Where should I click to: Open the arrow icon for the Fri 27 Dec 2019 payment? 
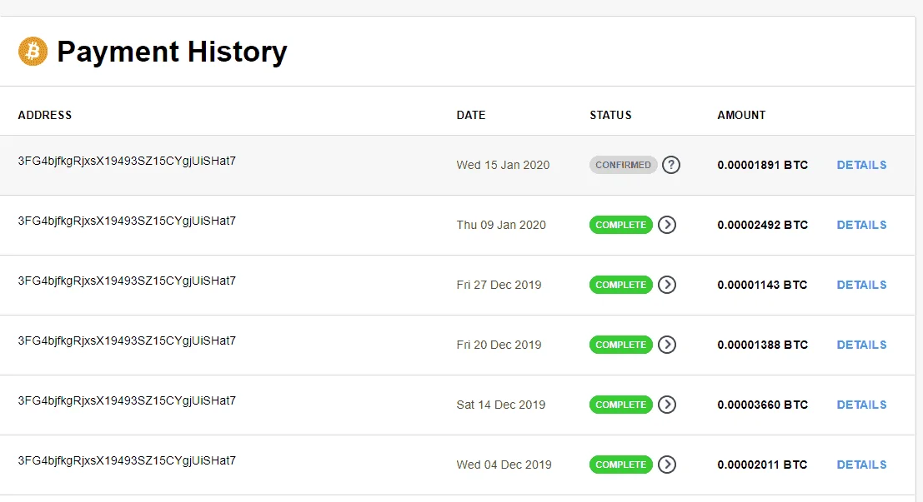click(667, 285)
